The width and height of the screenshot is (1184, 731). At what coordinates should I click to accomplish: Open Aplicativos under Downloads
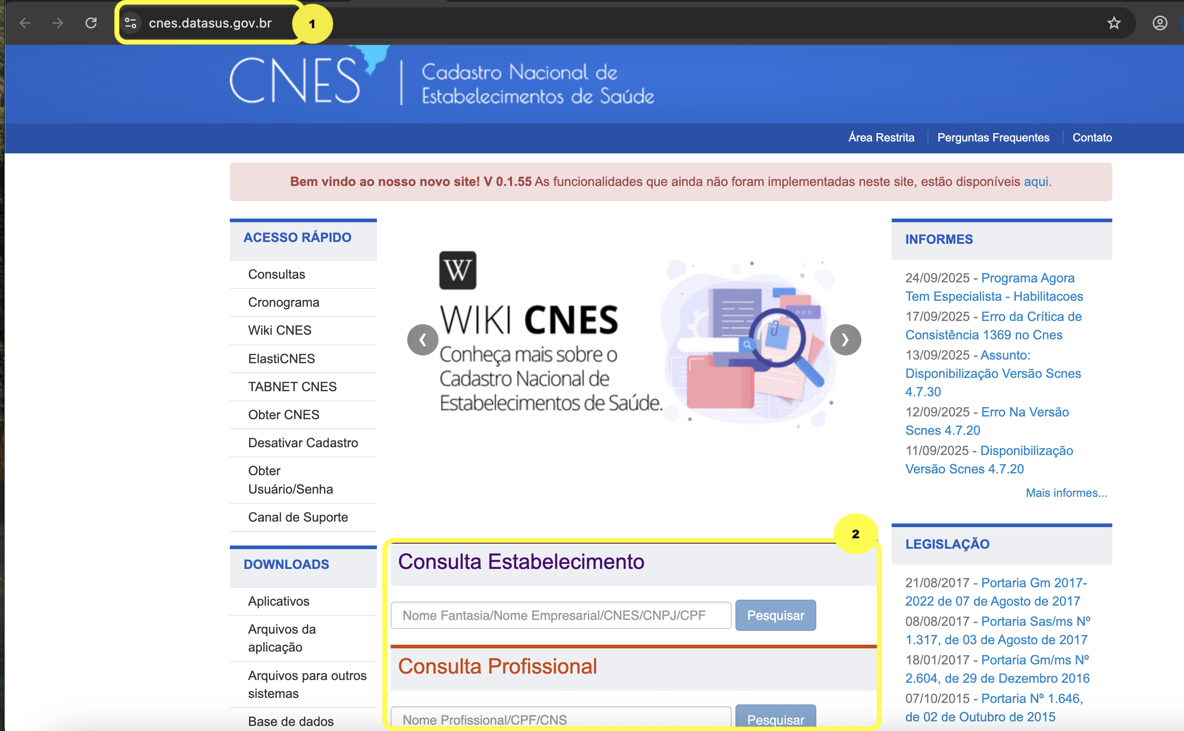coord(279,601)
